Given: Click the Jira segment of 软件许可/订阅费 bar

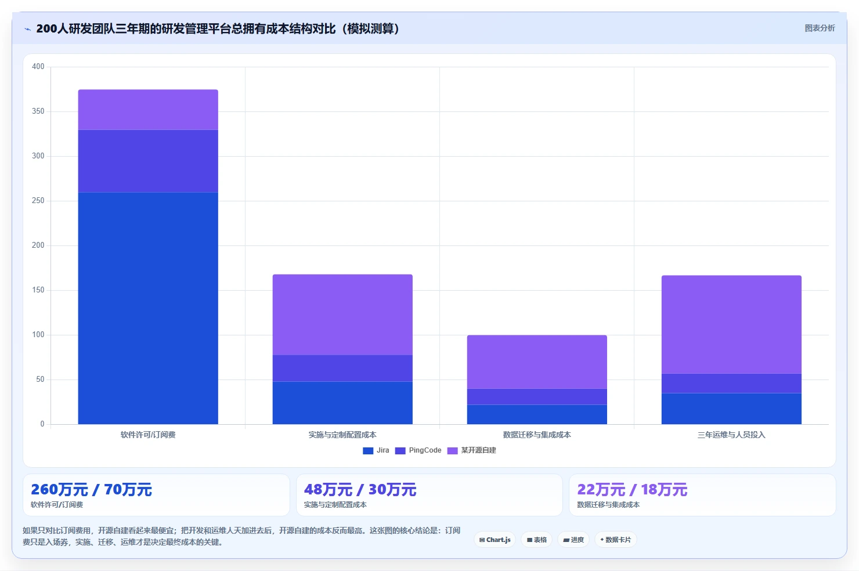Looking at the screenshot, I should coord(148,308).
